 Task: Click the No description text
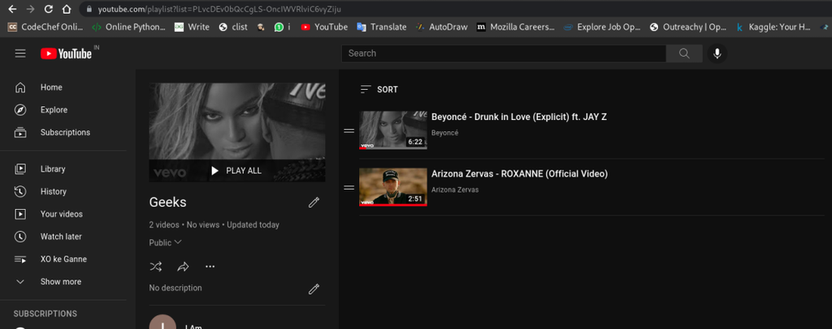(175, 288)
